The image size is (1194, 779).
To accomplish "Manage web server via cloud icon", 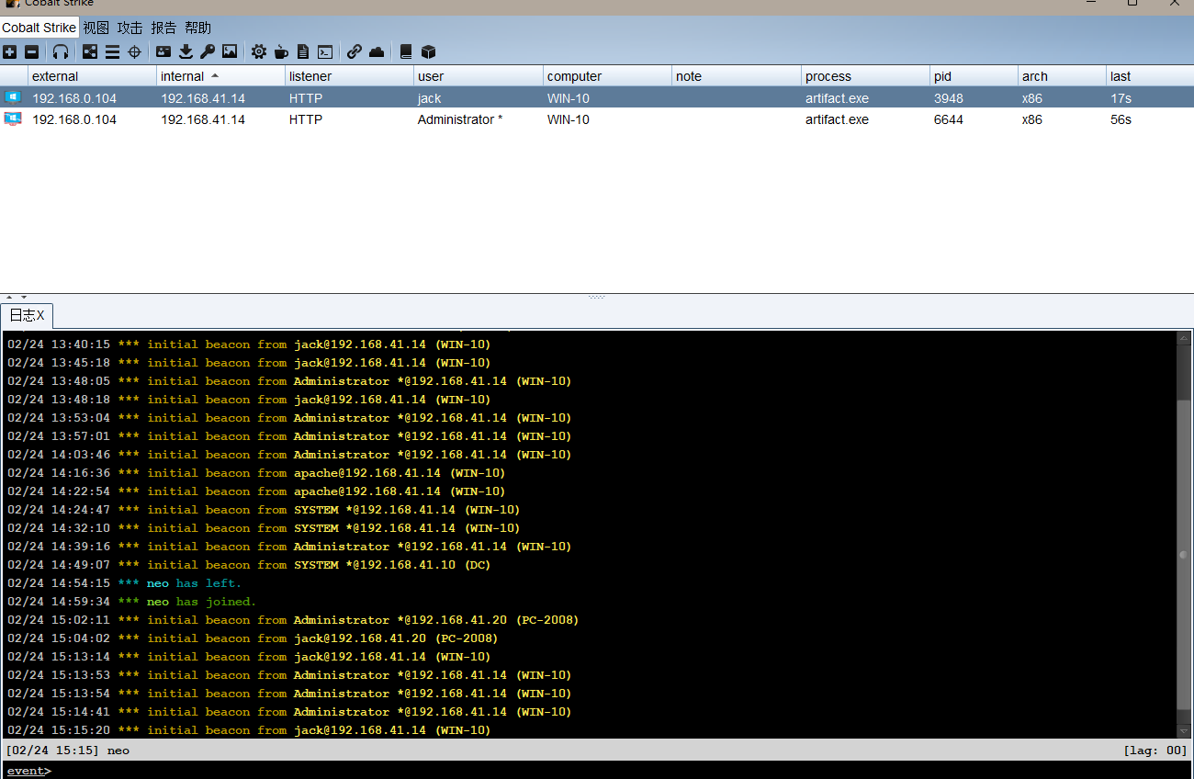I will click(x=377, y=52).
